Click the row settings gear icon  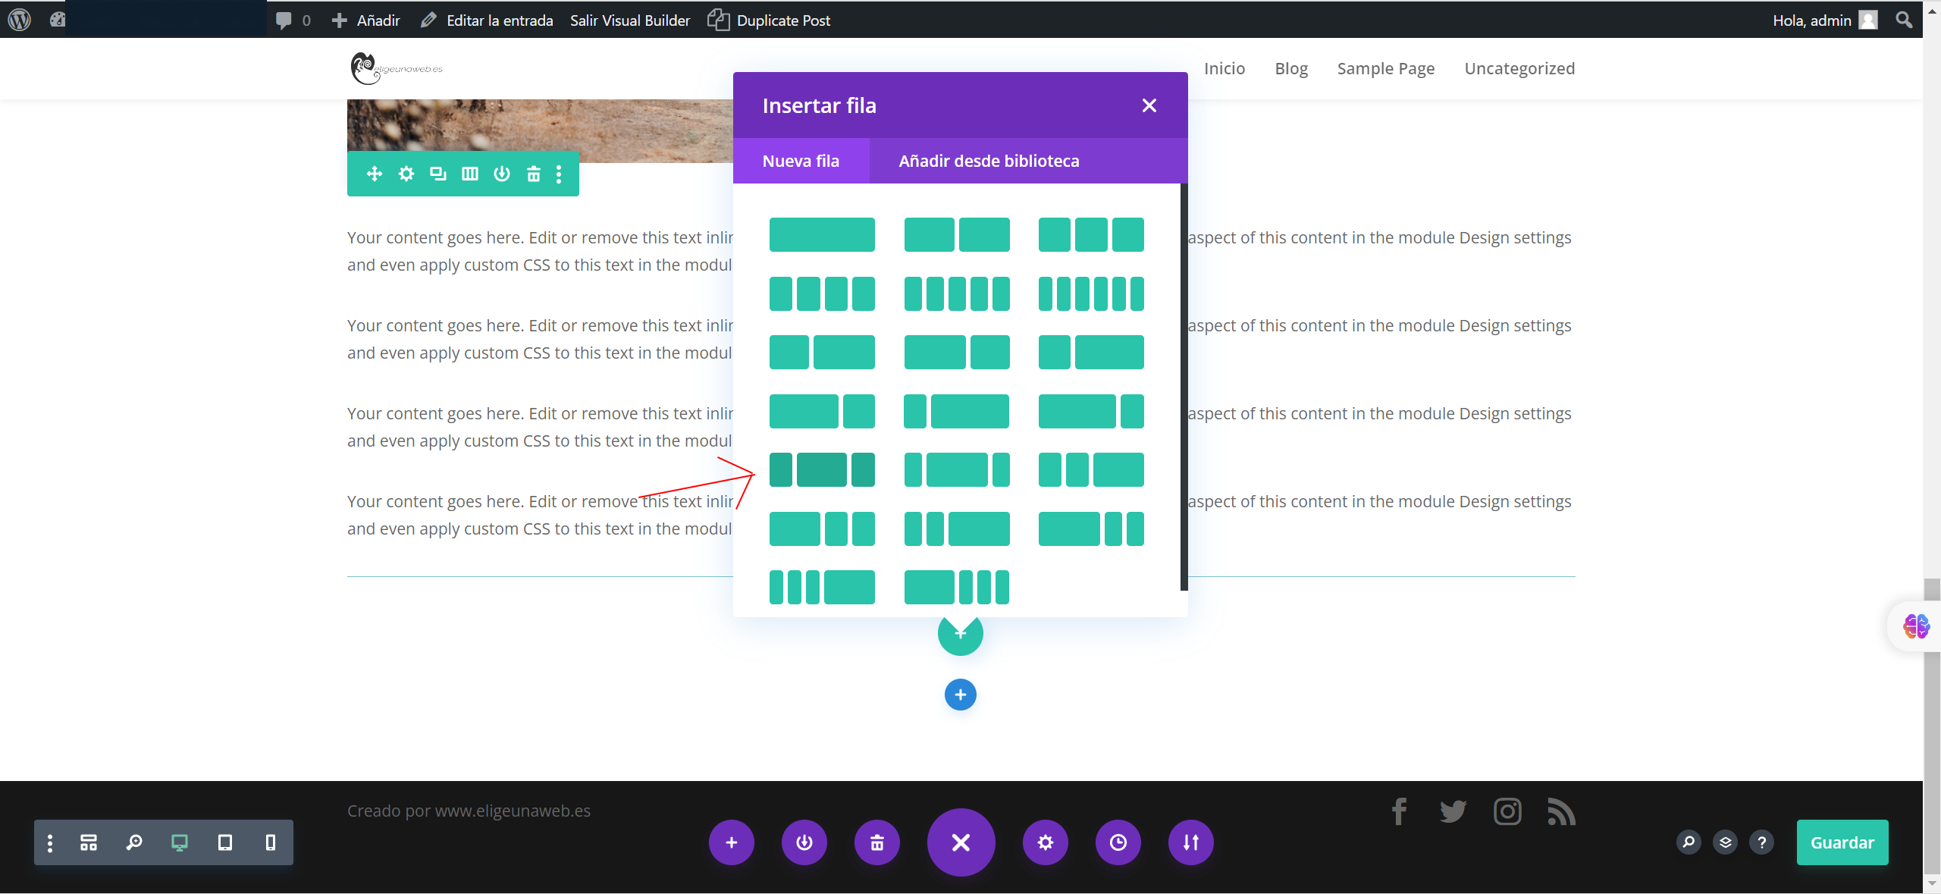(406, 174)
